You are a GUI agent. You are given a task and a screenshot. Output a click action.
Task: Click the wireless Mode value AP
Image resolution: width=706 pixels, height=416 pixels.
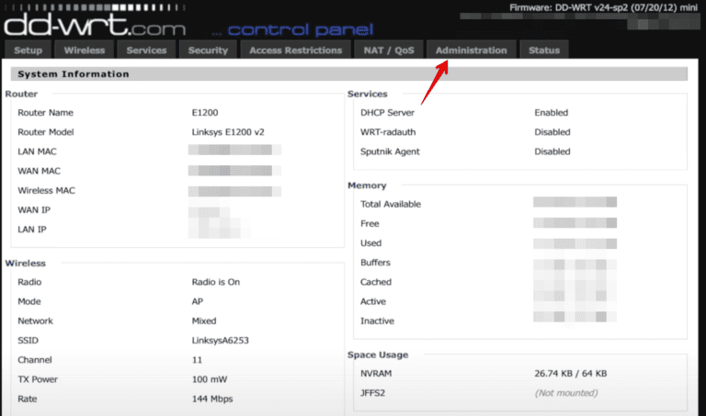pos(198,301)
